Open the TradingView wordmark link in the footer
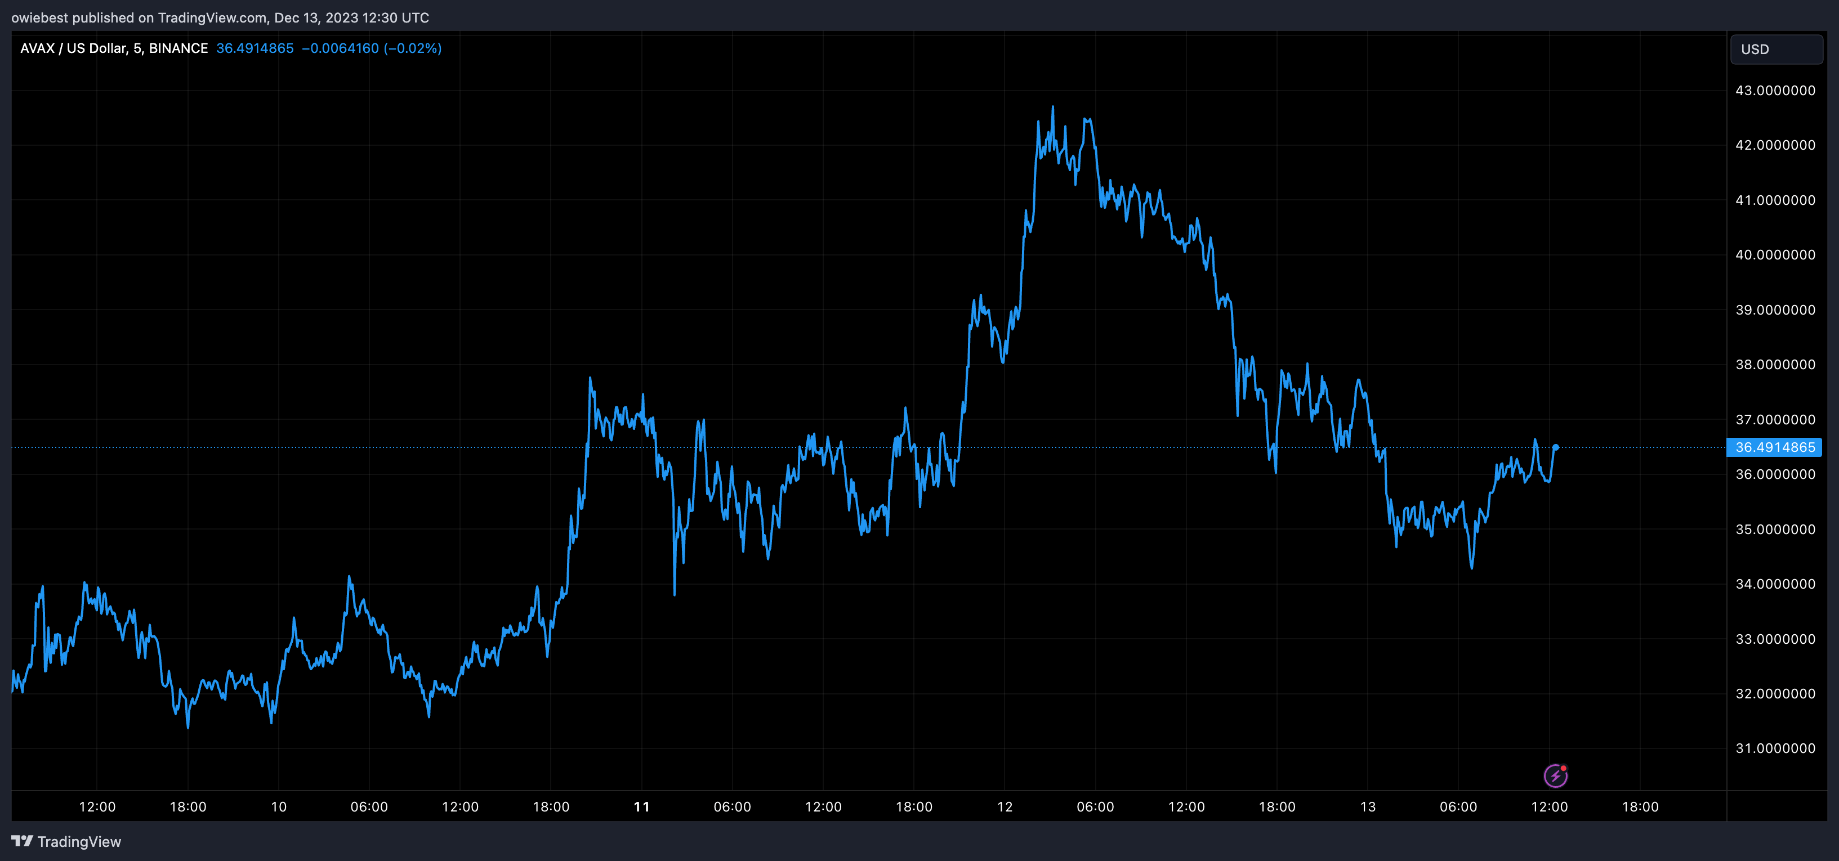1839x861 pixels. 79,842
